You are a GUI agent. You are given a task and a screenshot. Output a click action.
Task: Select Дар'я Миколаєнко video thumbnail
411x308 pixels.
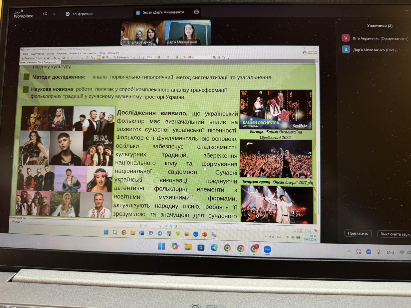(188, 33)
